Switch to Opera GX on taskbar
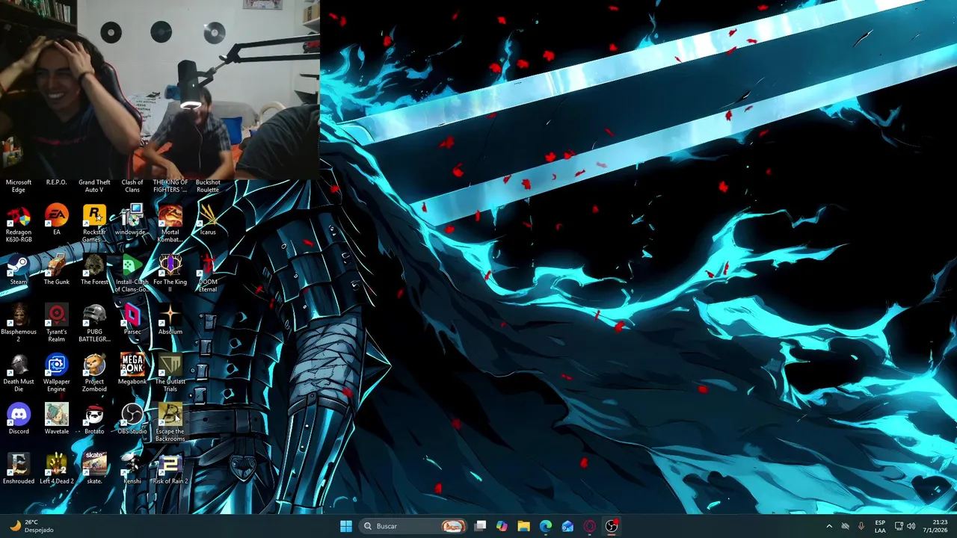The image size is (957, 538). pyautogui.click(x=589, y=526)
